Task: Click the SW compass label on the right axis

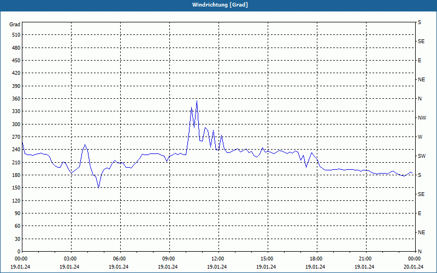Action: pyautogui.click(x=422, y=156)
